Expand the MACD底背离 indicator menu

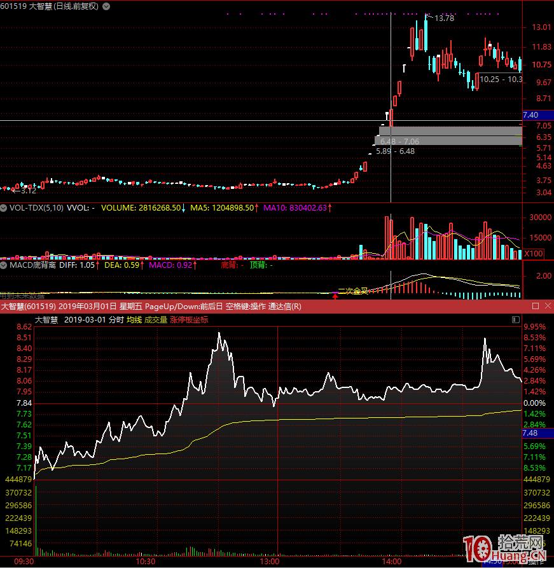coord(4,265)
